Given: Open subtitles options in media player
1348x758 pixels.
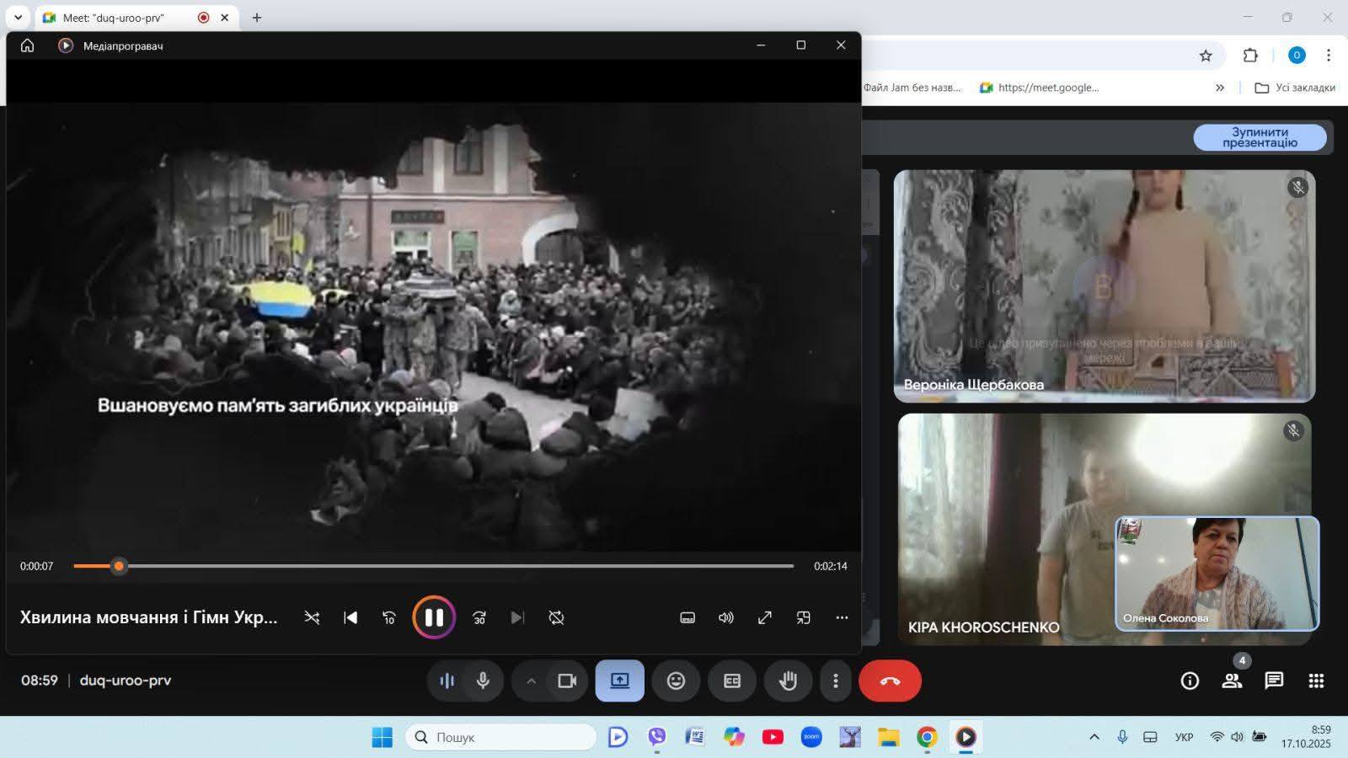Looking at the screenshot, I should (687, 617).
